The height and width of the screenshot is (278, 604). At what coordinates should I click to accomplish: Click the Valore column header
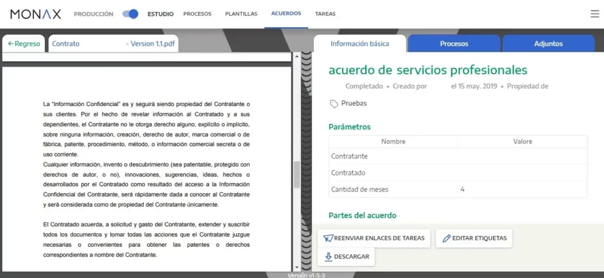(523, 141)
